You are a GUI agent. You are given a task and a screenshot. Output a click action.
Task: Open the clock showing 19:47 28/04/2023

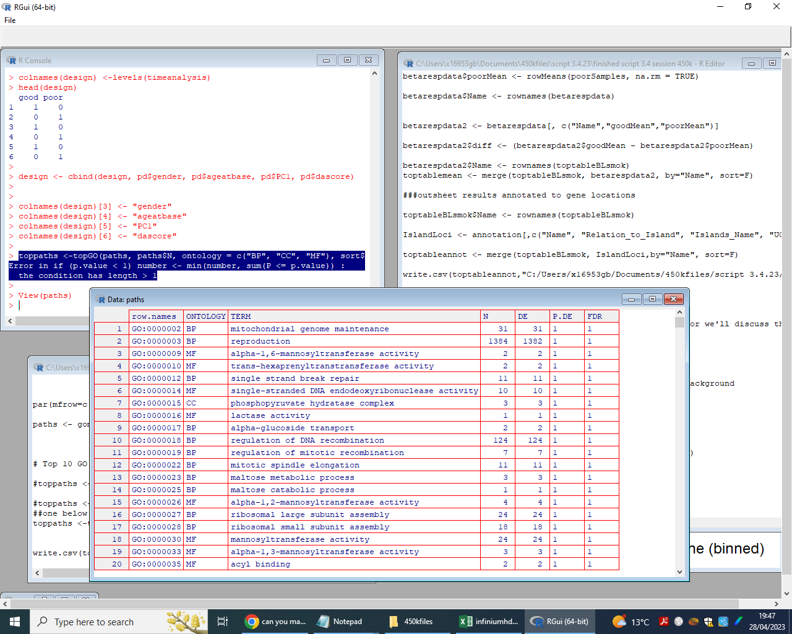(767, 622)
